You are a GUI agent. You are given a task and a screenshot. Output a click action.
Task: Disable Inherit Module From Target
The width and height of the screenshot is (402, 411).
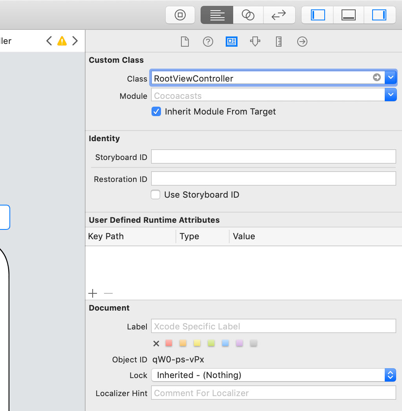coord(156,111)
